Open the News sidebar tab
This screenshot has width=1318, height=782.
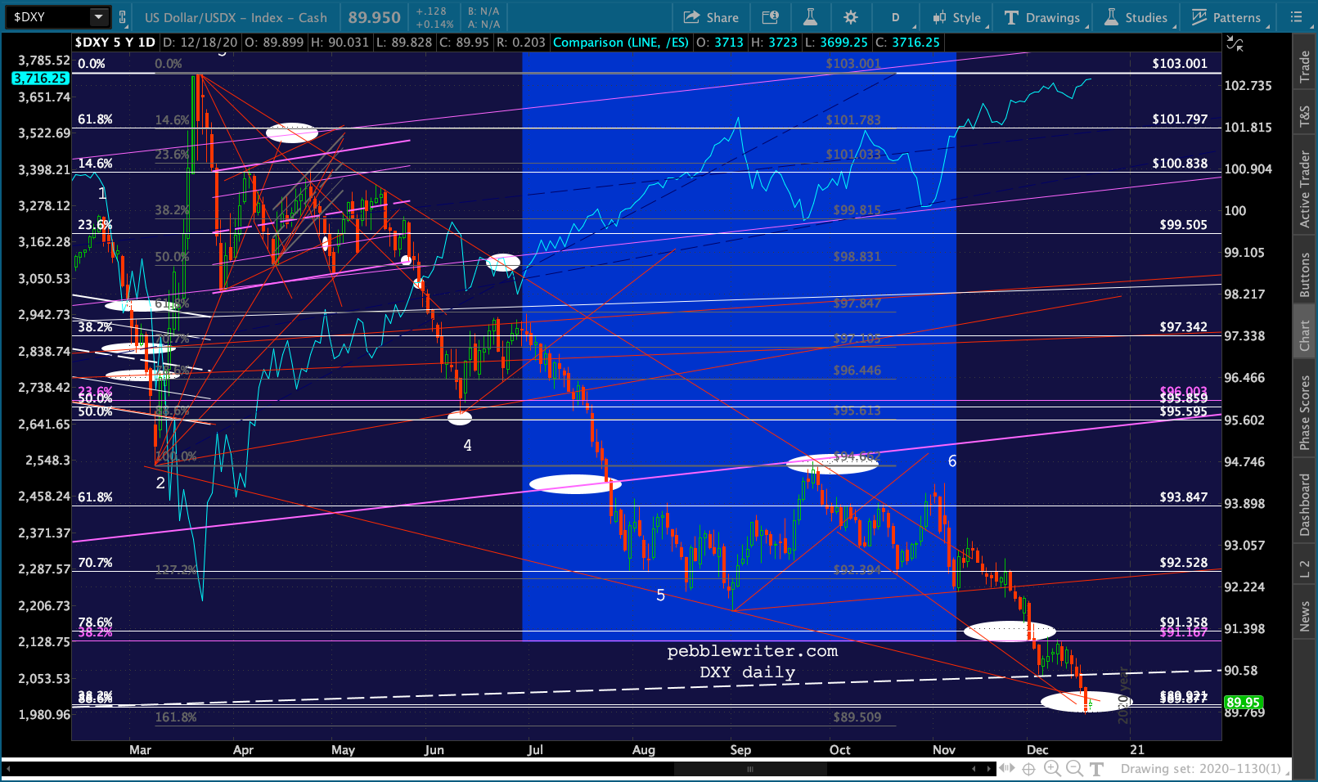click(1305, 616)
